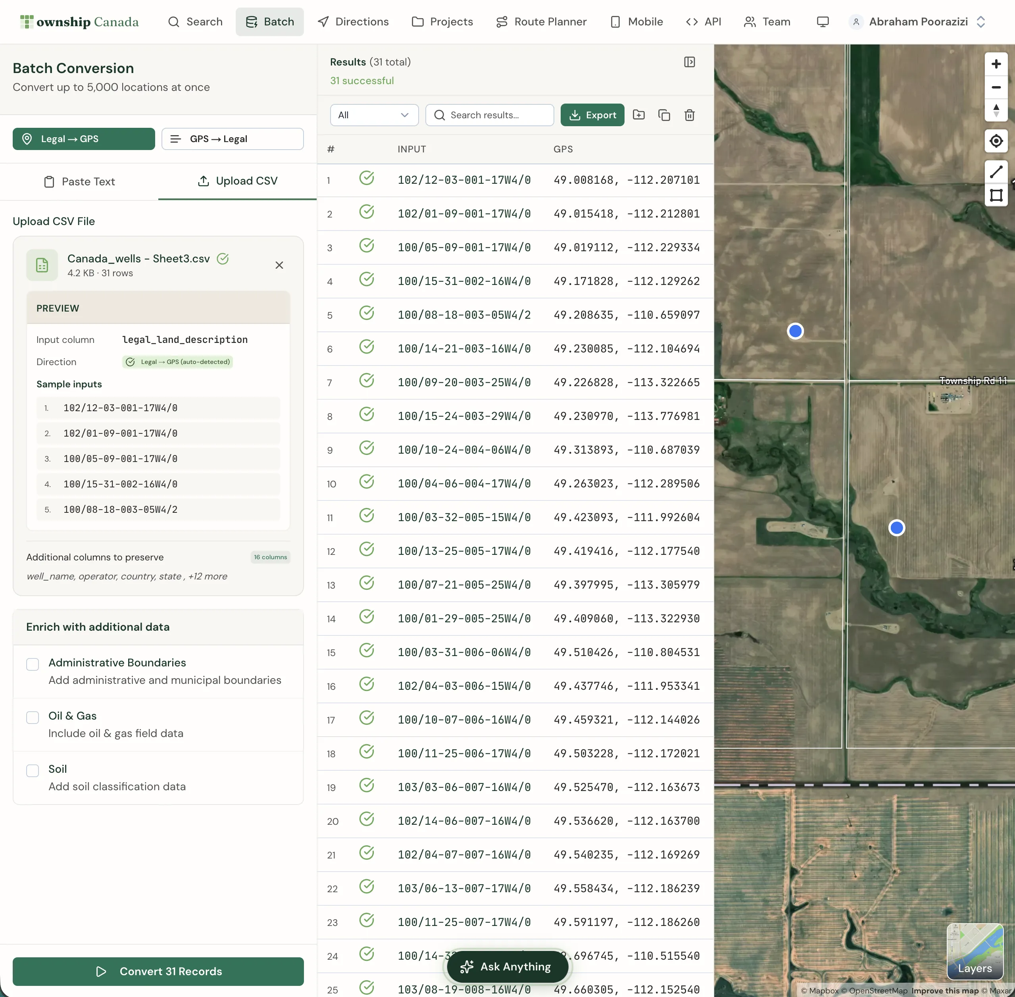Screen dimensions: 1015x997
Task: Collapse the results panel with the sidebar icon
Action: pos(689,62)
